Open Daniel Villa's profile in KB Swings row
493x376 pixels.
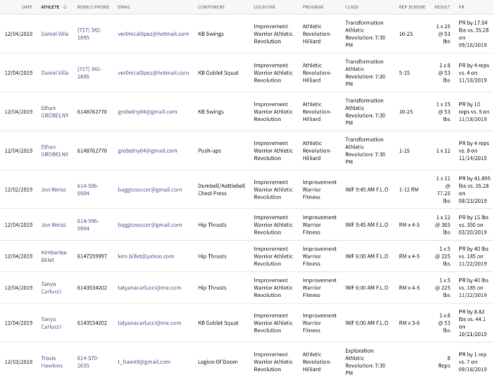coord(55,34)
